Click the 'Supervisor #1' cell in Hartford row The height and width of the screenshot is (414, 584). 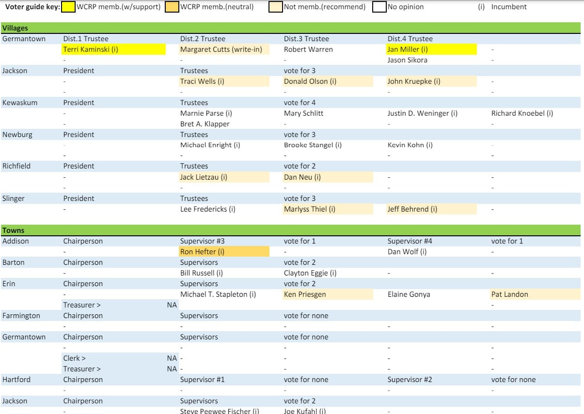coord(202,380)
